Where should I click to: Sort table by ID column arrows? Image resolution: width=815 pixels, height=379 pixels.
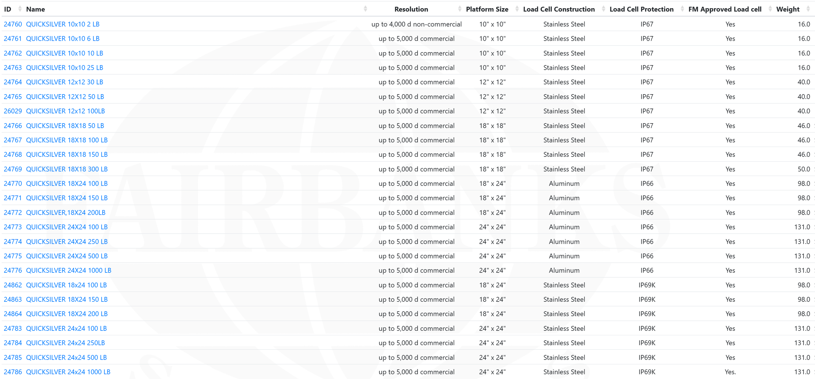click(20, 9)
